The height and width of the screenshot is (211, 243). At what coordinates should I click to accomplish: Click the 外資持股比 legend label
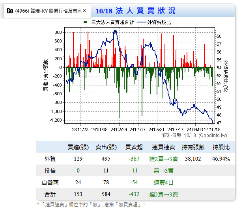click(159, 22)
